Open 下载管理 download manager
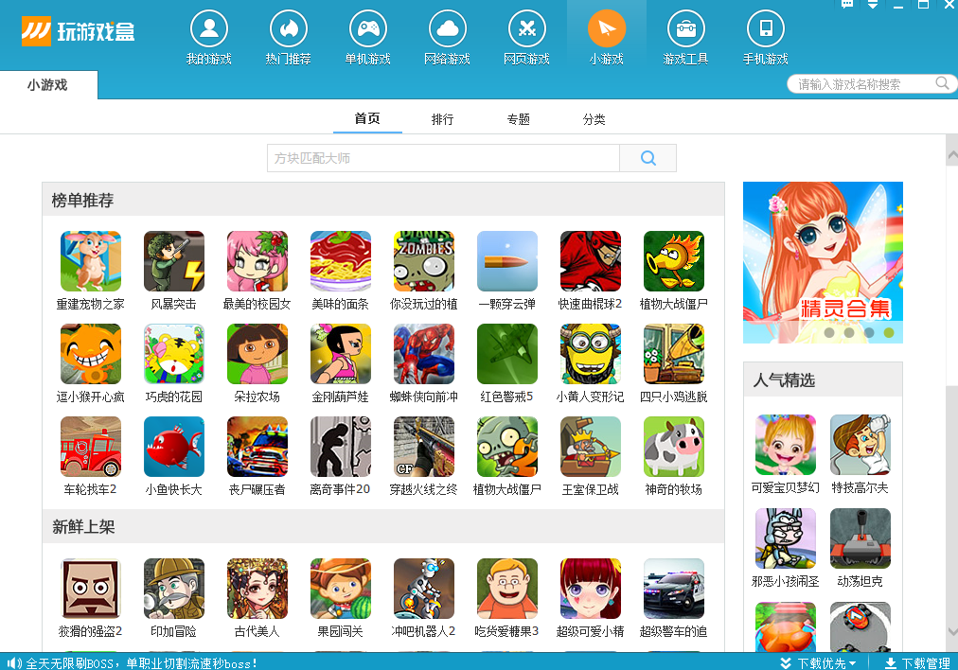This screenshot has height=670, width=958. coord(917,662)
